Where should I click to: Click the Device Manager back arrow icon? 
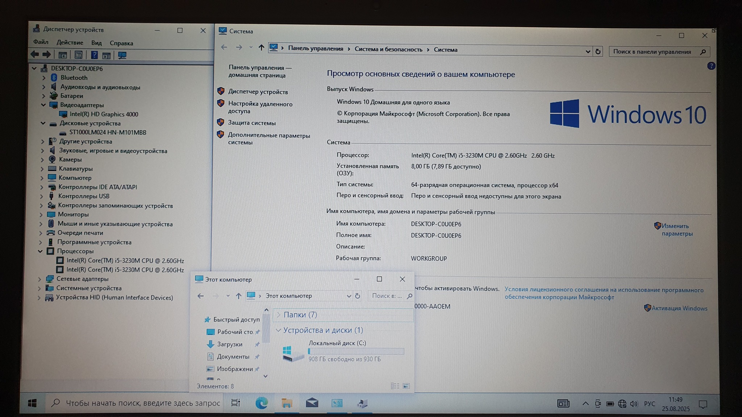35,55
